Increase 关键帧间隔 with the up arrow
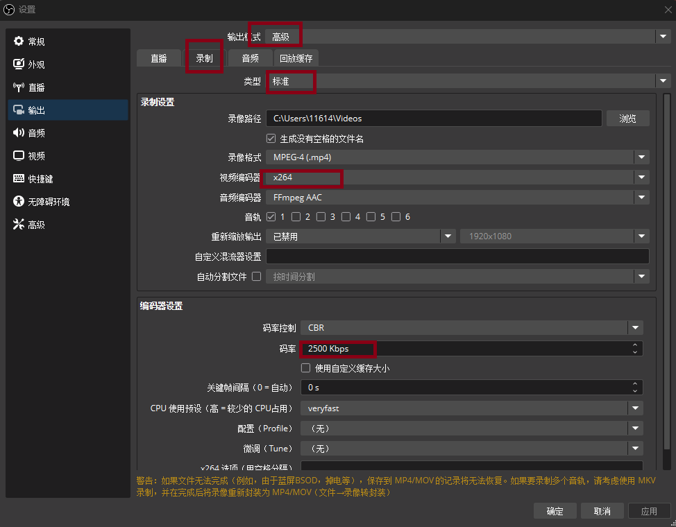Viewport: 676px width, 527px height. [635, 383]
